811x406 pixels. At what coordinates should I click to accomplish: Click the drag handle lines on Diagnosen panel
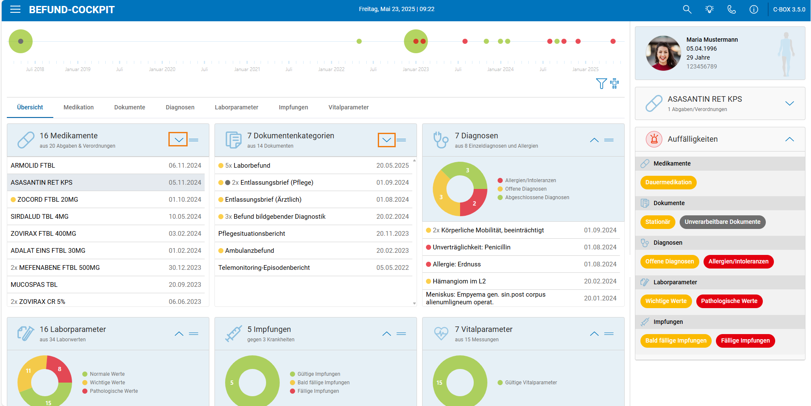click(x=609, y=140)
